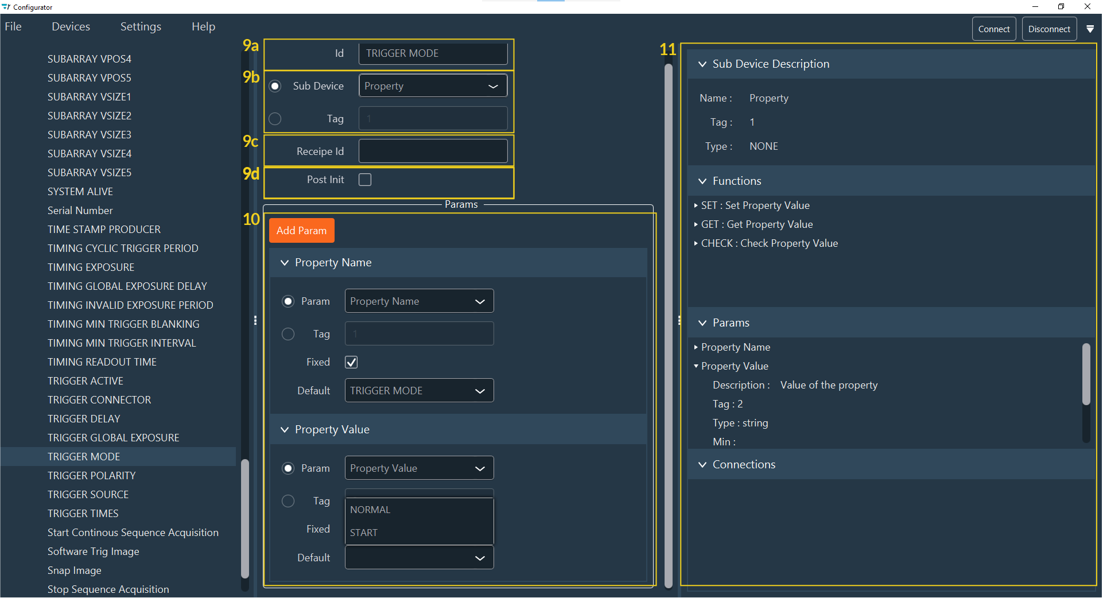1103x598 pixels.
Task: Enable the Post Init checkbox
Action: pyautogui.click(x=365, y=179)
